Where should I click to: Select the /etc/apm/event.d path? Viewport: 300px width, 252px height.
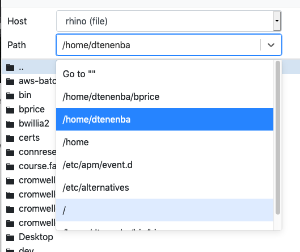(164, 165)
